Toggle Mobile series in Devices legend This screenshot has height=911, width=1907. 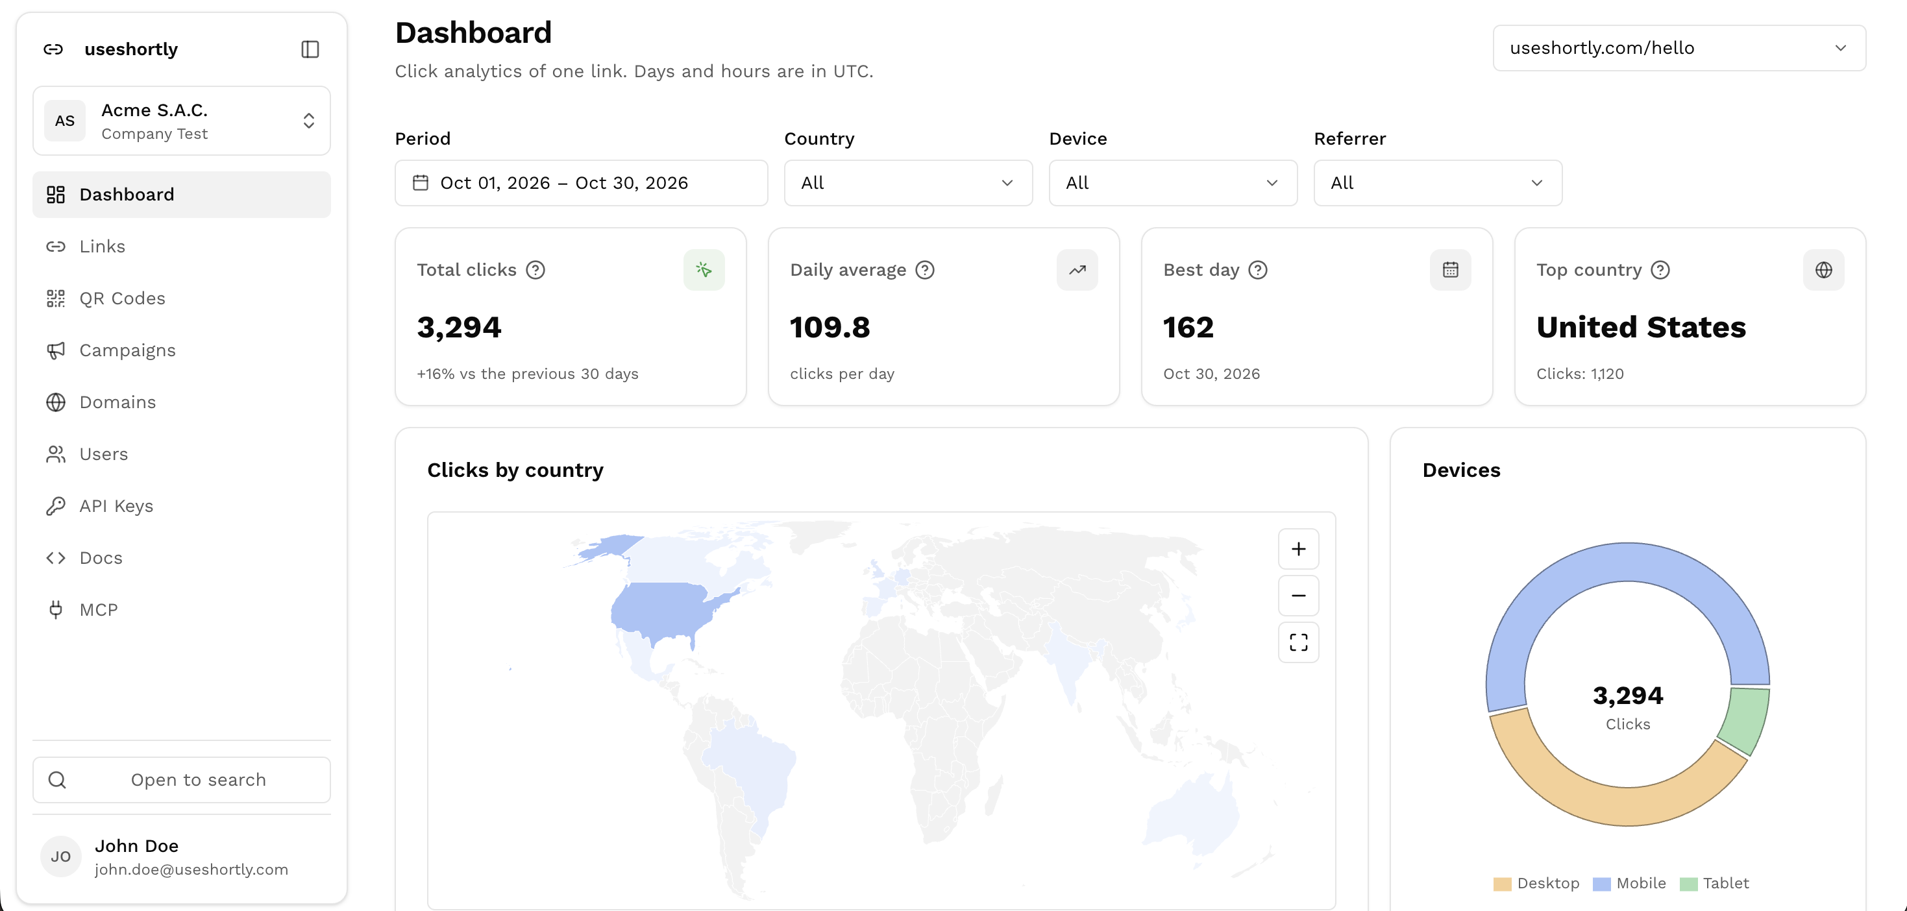[1629, 883]
